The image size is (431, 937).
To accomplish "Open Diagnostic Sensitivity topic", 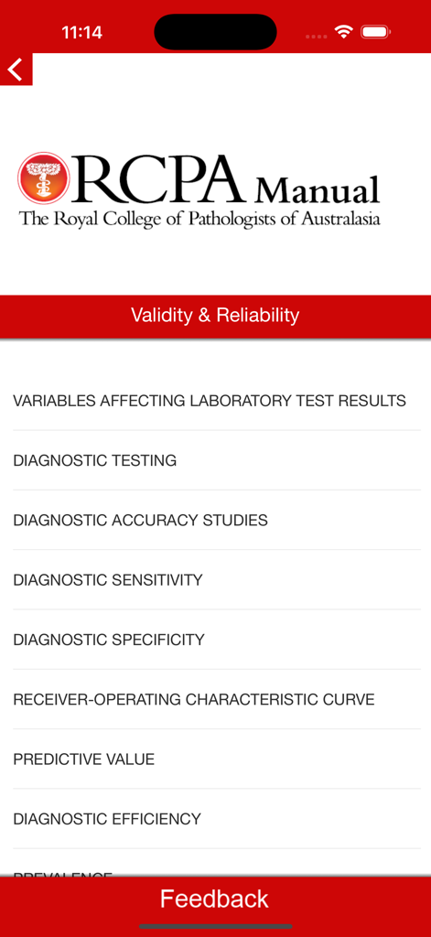I will point(216,579).
